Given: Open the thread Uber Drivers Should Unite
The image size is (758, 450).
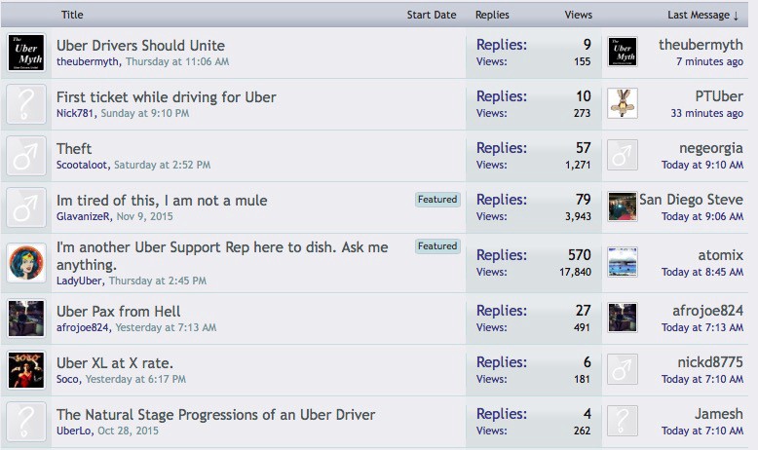Looking at the screenshot, I should coord(140,46).
